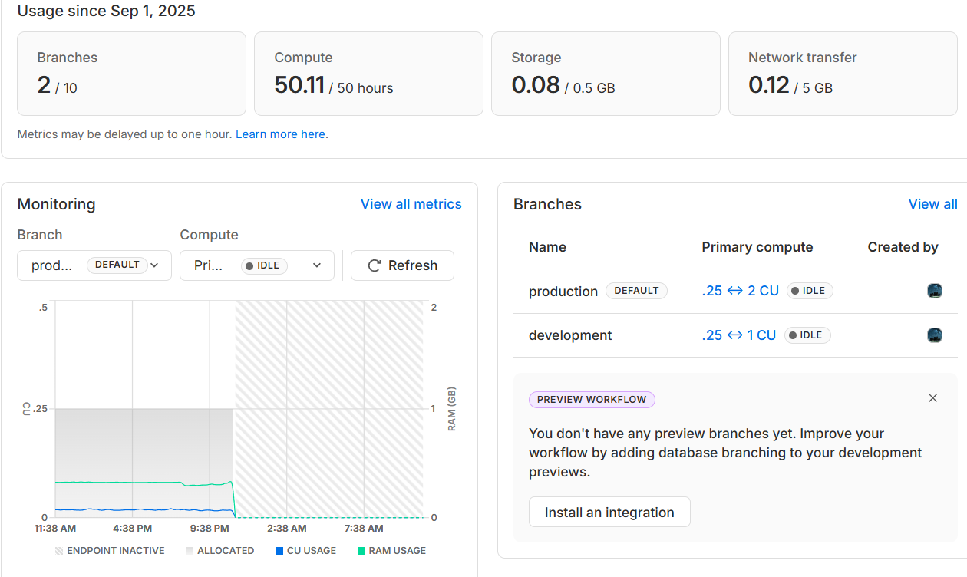The image size is (967, 577).
Task: Click the Branches usage card
Action: [x=131, y=74]
